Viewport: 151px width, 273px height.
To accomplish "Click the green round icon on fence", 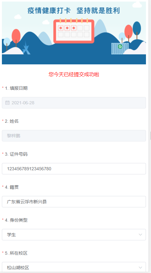I will (x=120, y=47).
